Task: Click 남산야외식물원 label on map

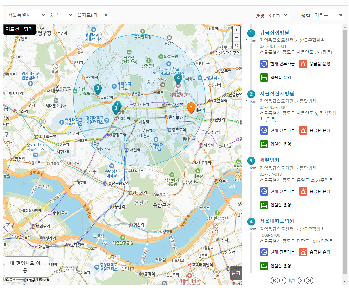Action: click(172, 182)
